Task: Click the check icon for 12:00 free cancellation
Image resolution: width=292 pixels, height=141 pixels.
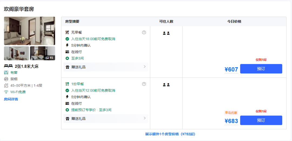Action: (x=67, y=90)
